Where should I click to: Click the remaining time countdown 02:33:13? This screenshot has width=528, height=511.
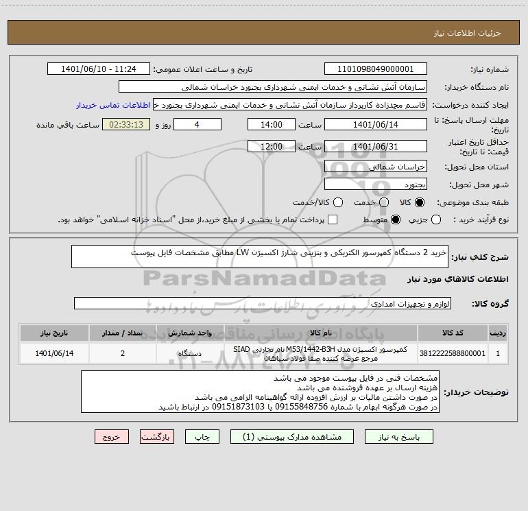tap(126, 124)
